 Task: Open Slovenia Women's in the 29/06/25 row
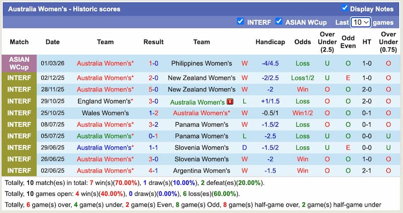coord(201,148)
